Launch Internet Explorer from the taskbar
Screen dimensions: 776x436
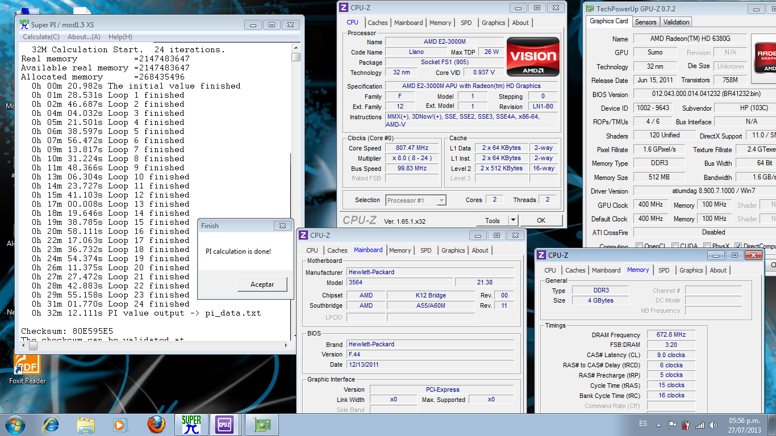tap(51, 424)
